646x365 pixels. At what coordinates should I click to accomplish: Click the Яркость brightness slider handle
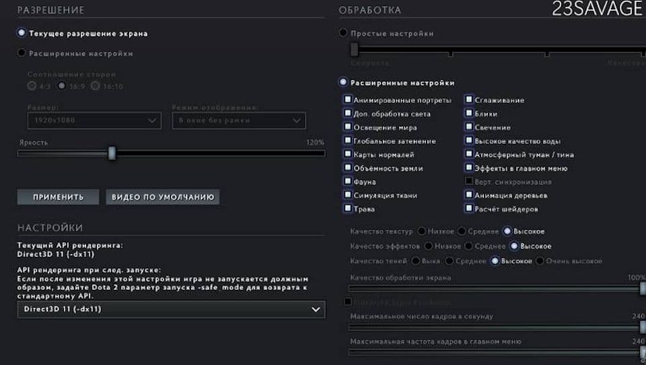[x=112, y=153]
